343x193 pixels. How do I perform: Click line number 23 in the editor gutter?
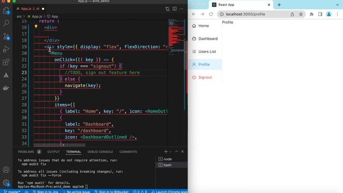(x=24, y=72)
